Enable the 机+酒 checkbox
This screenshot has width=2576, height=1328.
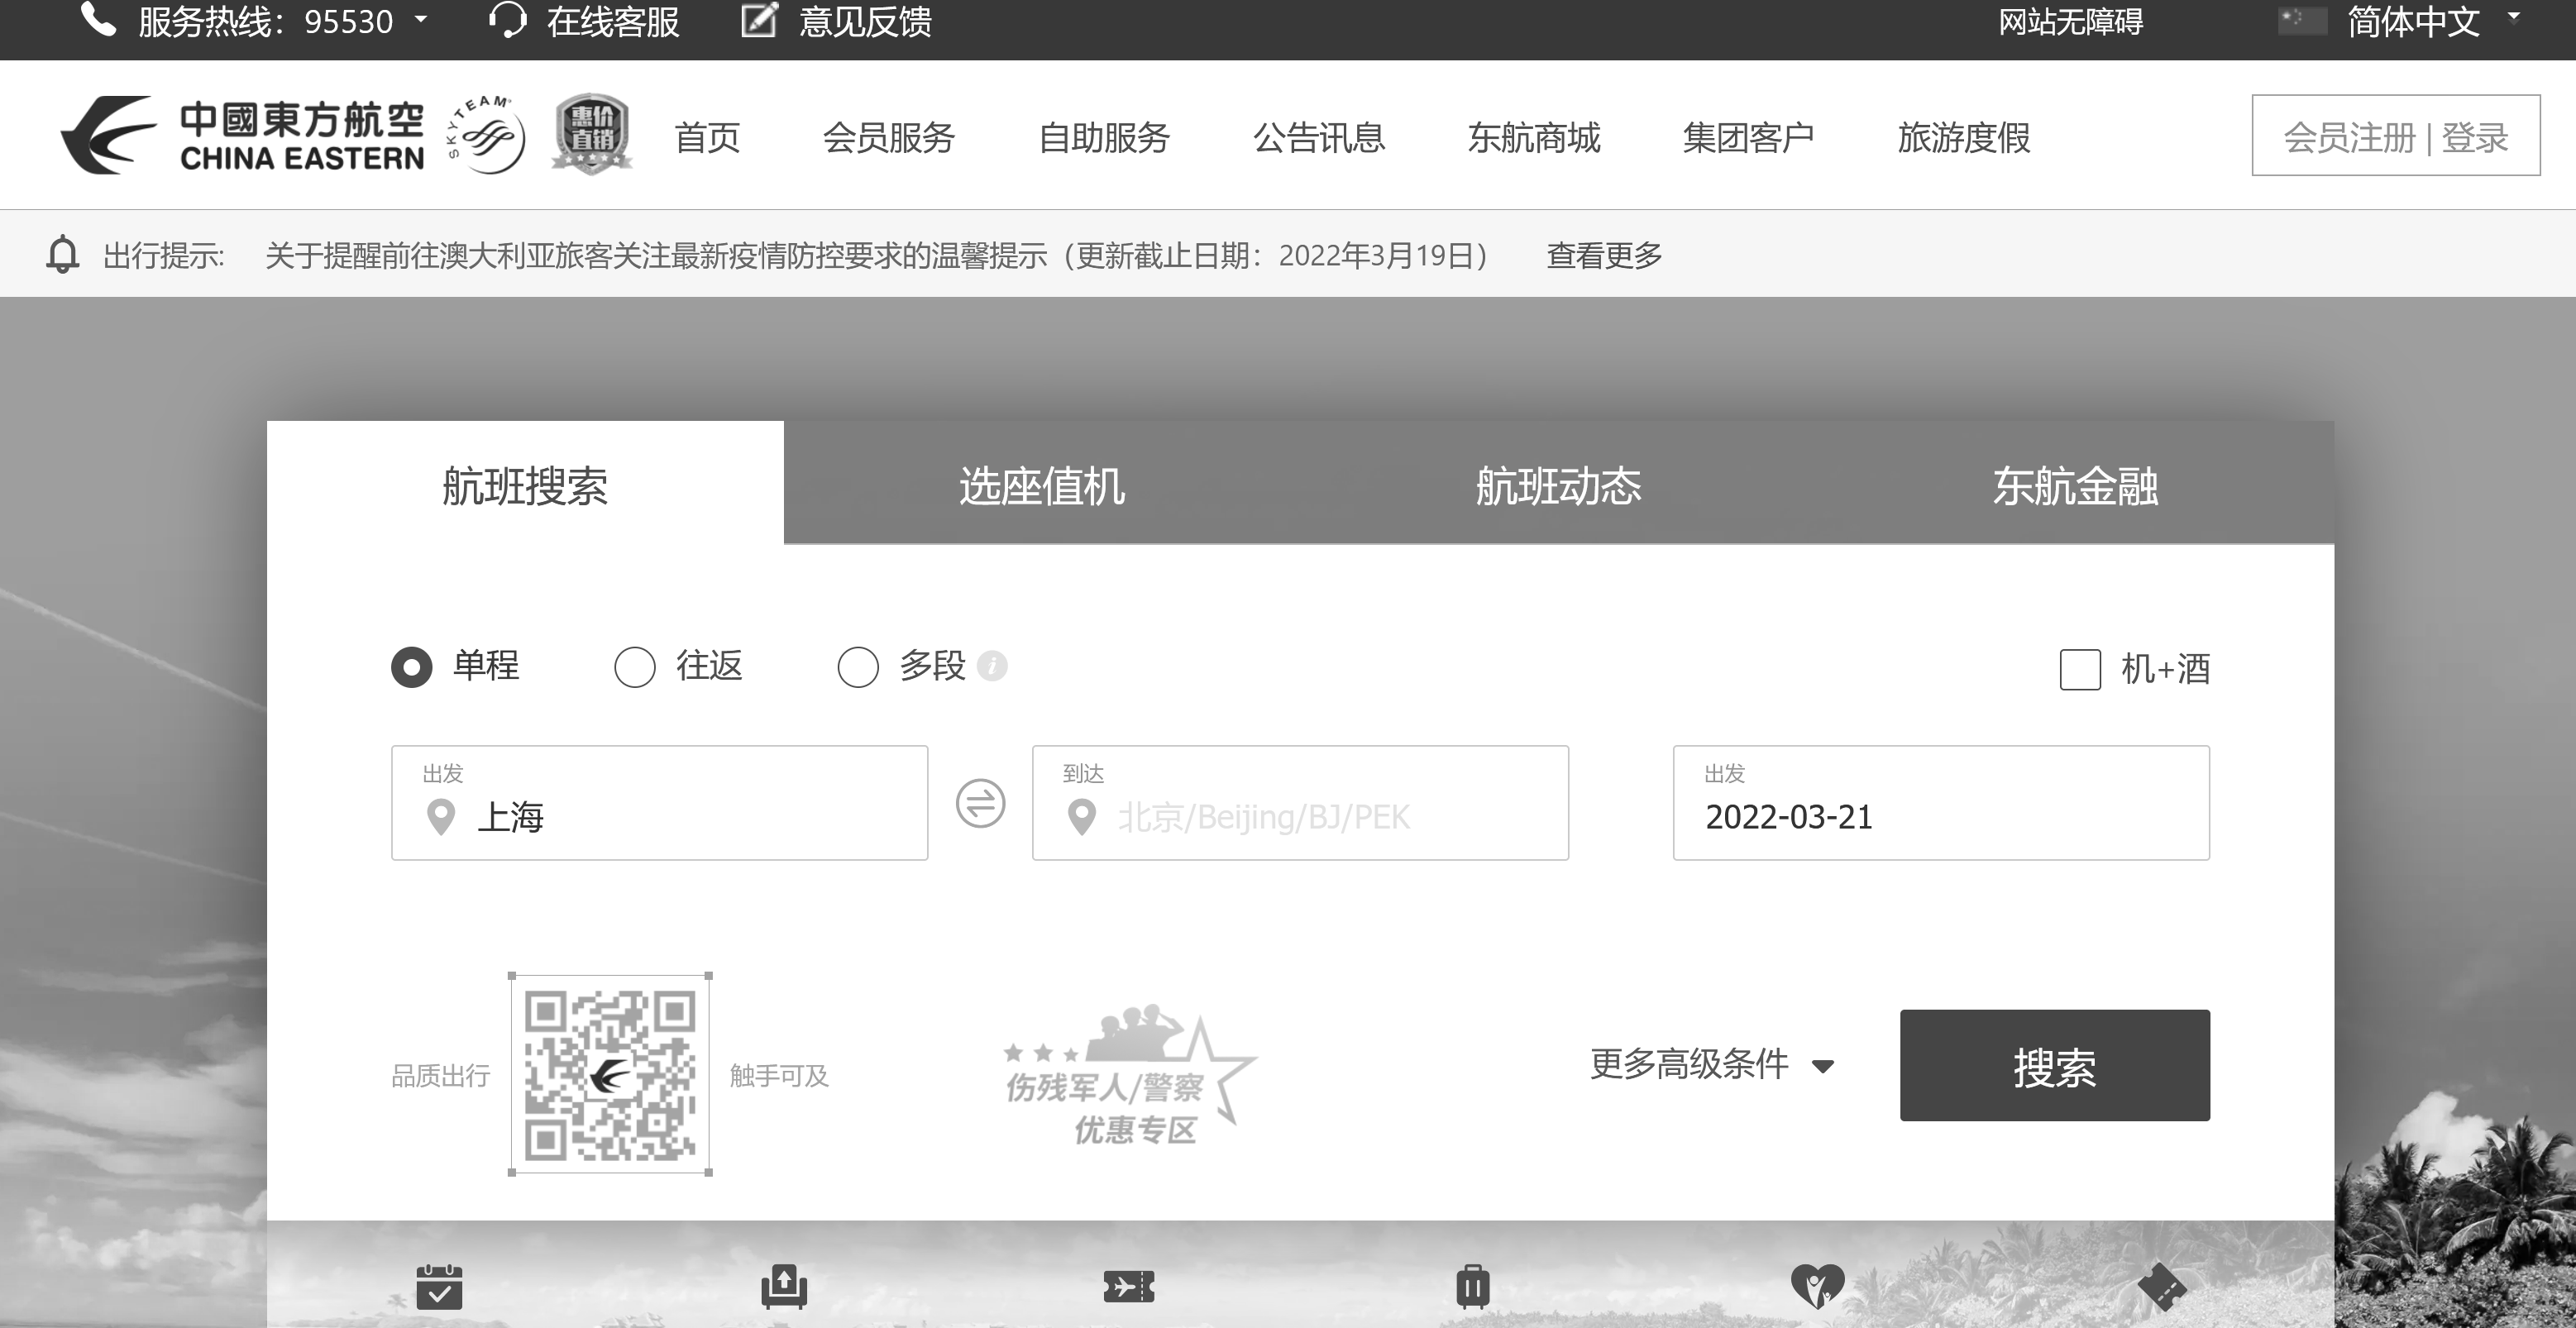coord(2081,670)
